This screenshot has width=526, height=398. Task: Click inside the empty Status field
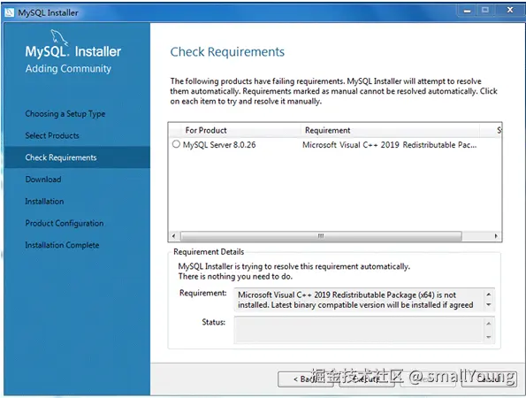coord(359,330)
